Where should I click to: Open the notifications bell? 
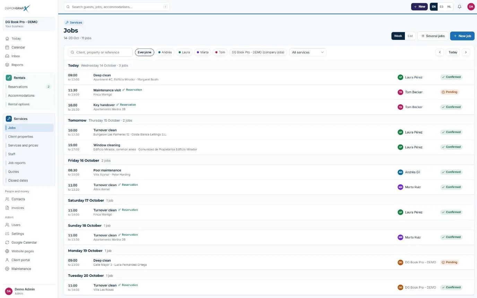click(x=460, y=7)
